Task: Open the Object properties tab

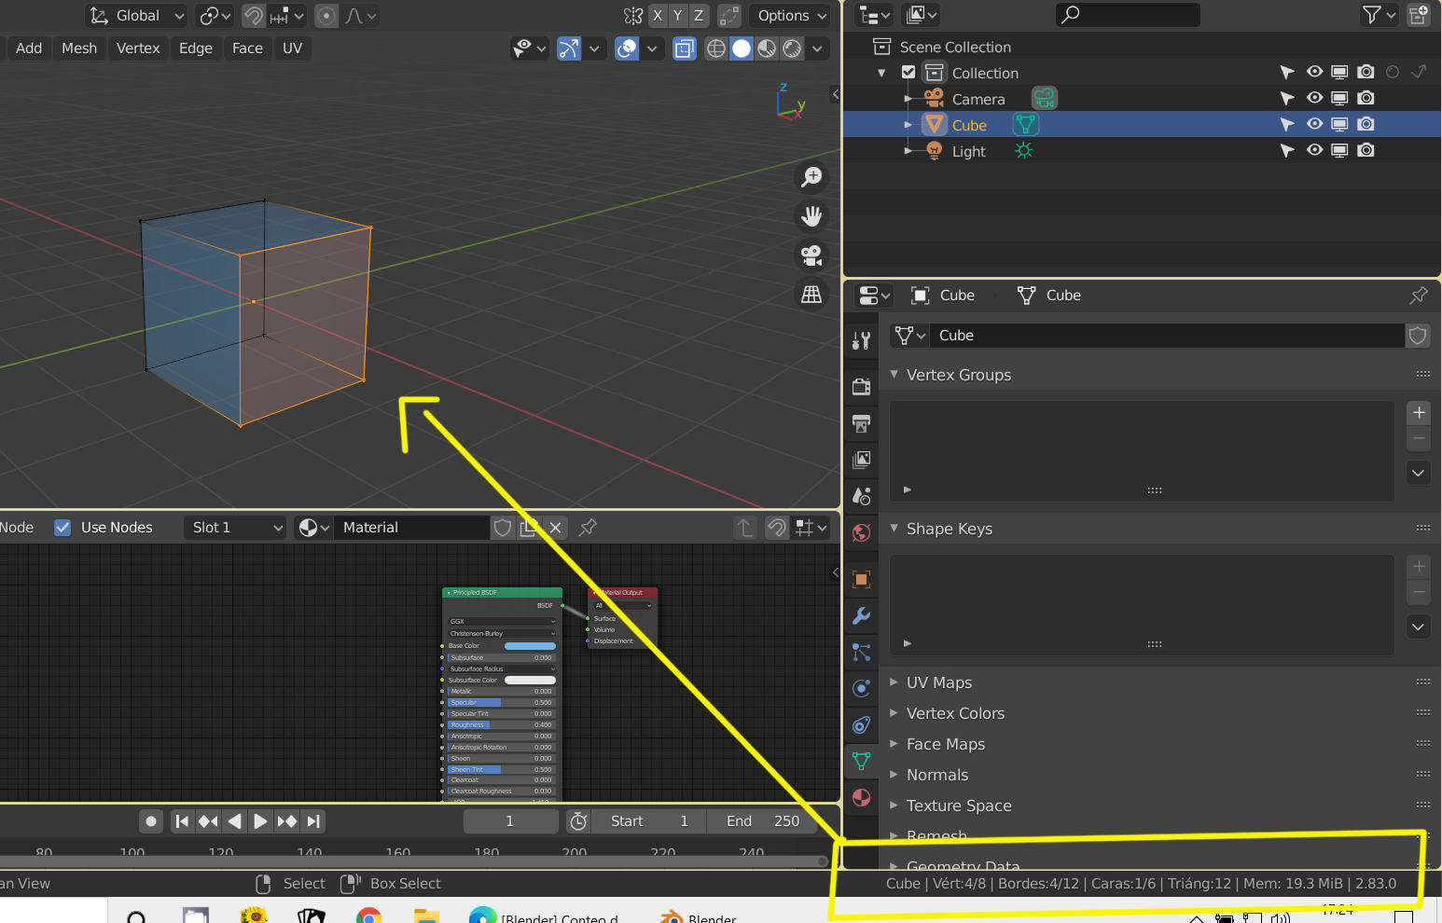Action: [x=862, y=579]
